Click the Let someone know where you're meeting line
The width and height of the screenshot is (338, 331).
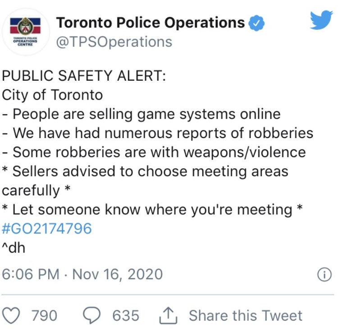coord(152,210)
